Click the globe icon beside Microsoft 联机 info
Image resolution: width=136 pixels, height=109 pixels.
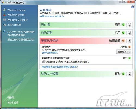click(4, 32)
